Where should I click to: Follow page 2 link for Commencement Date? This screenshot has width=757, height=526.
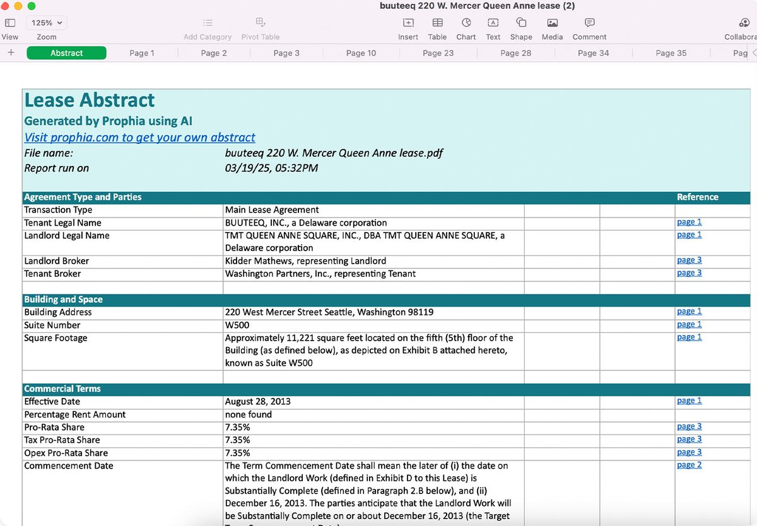[689, 465]
